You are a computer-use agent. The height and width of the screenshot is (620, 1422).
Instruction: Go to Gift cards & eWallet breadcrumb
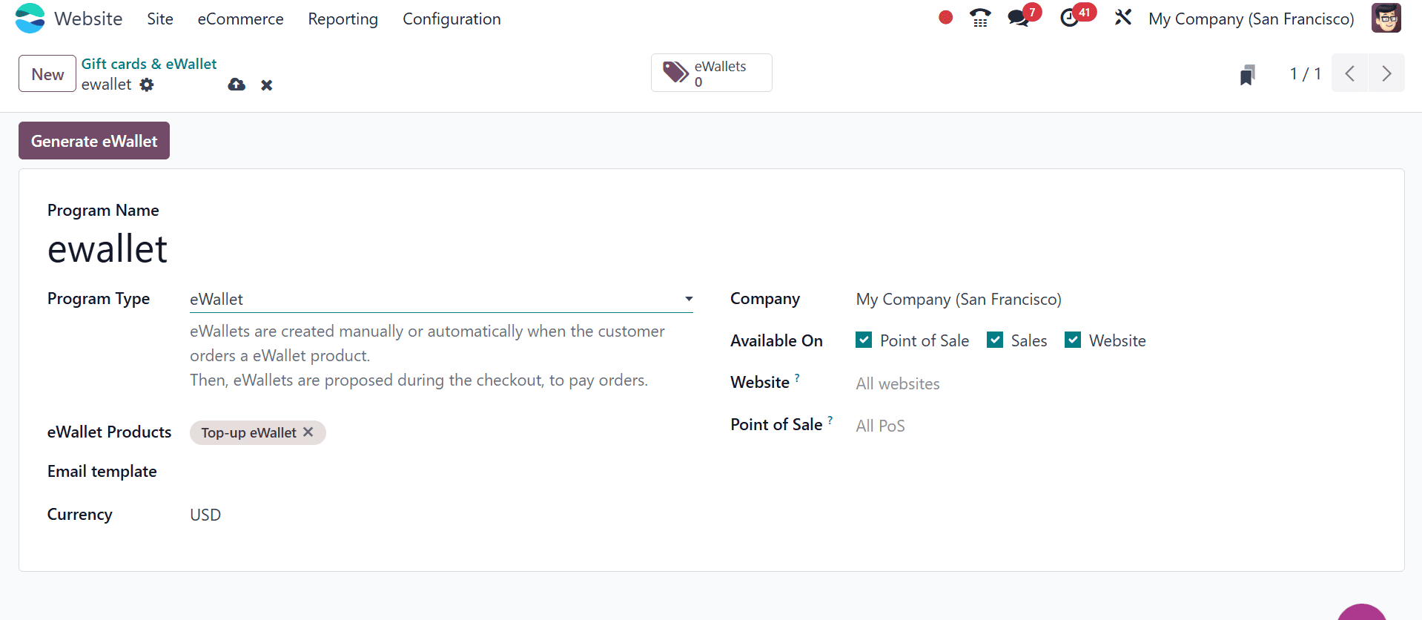click(x=149, y=64)
